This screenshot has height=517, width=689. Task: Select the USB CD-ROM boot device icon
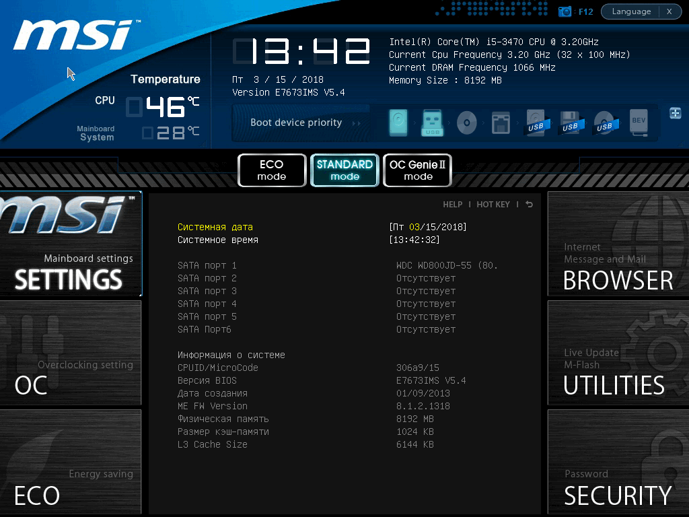[605, 123]
